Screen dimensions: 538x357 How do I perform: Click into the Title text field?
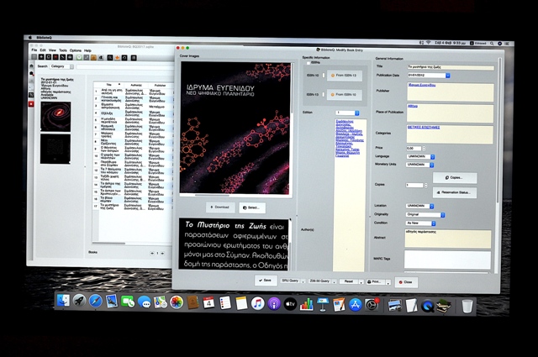(x=450, y=66)
